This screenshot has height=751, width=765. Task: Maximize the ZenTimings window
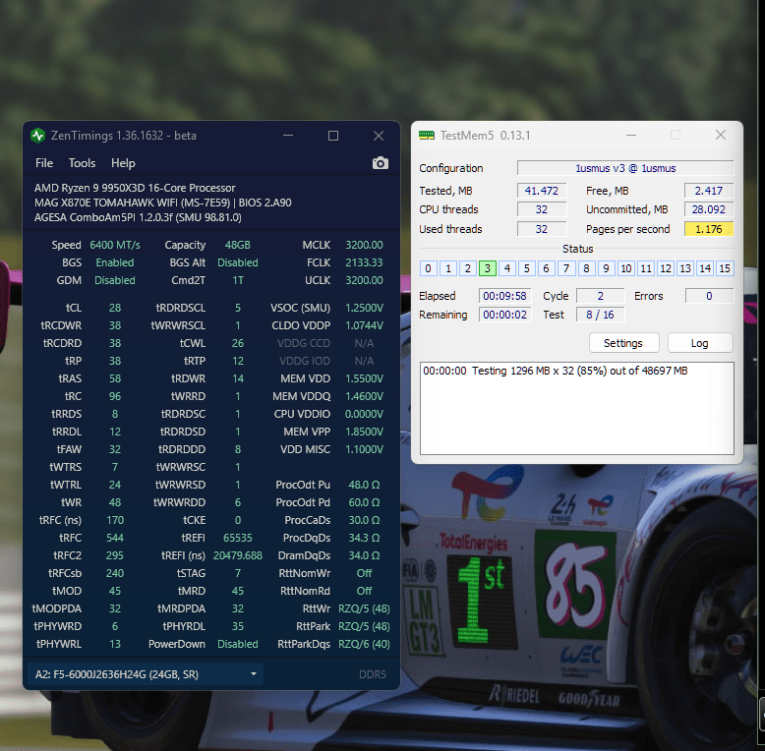tap(333, 136)
